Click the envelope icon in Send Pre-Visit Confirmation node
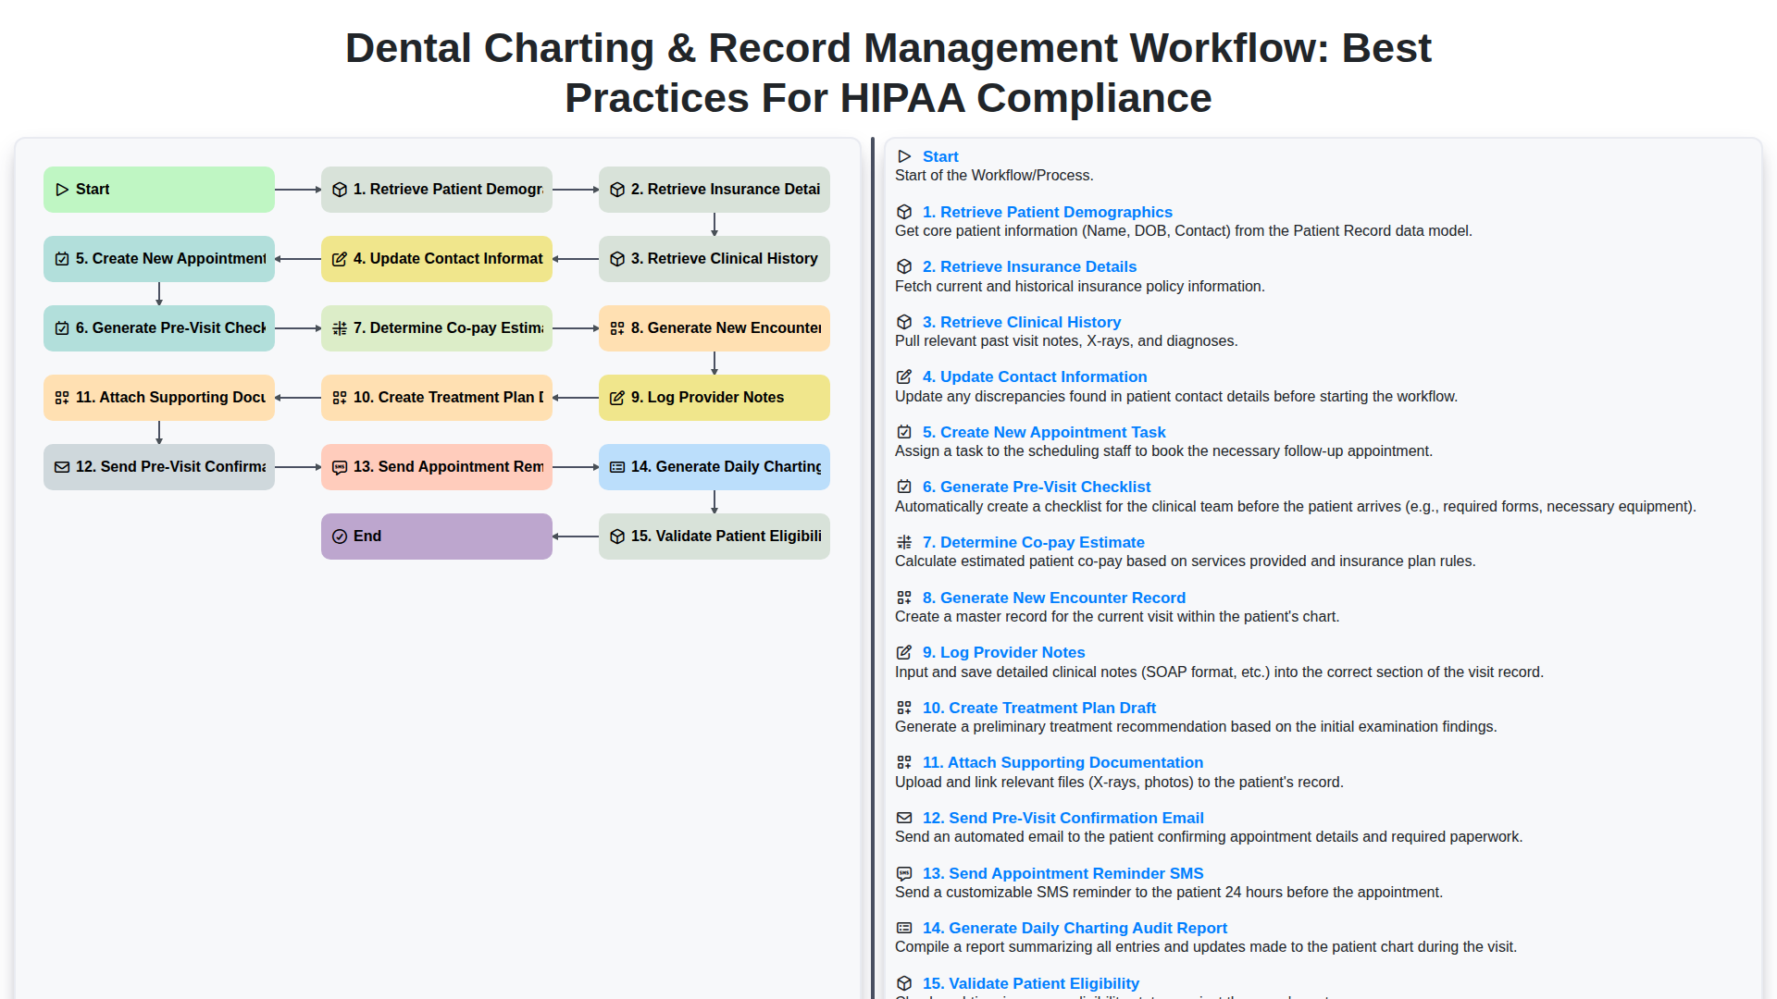 point(62,467)
